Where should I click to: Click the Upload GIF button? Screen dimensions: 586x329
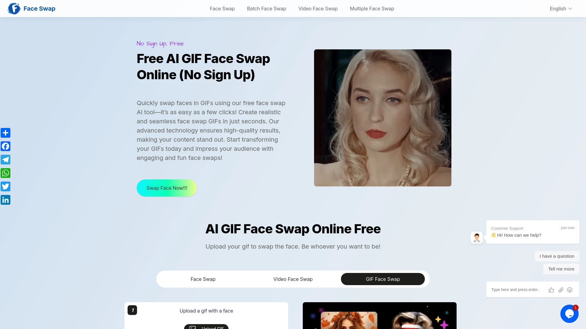click(206, 327)
